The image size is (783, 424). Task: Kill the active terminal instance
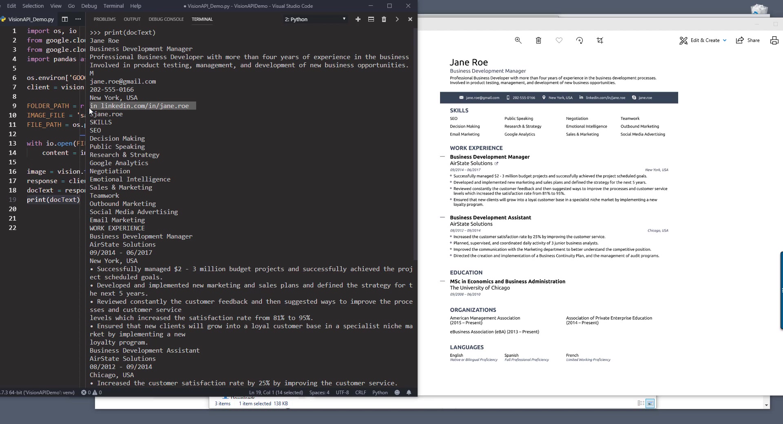tap(384, 19)
